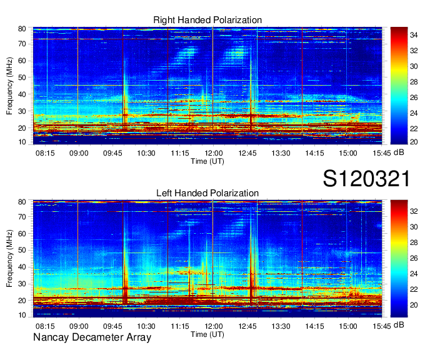425x345 pixels.
Task: Click the Right Handed Polarization spectrogram image
Action: (207, 86)
